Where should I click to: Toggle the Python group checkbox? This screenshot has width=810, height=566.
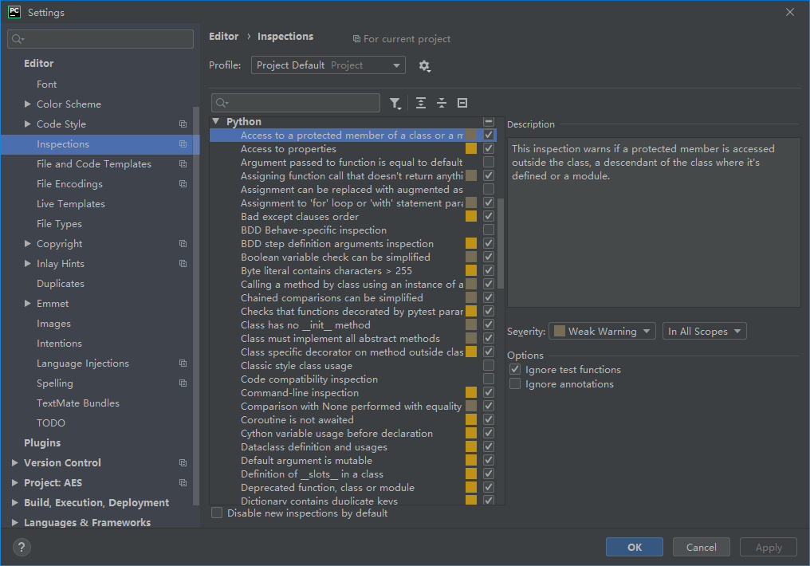click(x=489, y=121)
